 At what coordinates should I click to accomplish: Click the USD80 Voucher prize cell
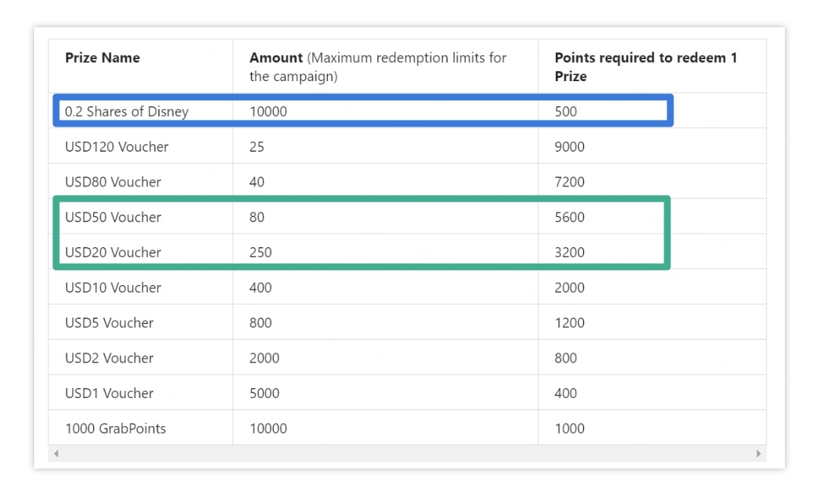click(x=113, y=182)
